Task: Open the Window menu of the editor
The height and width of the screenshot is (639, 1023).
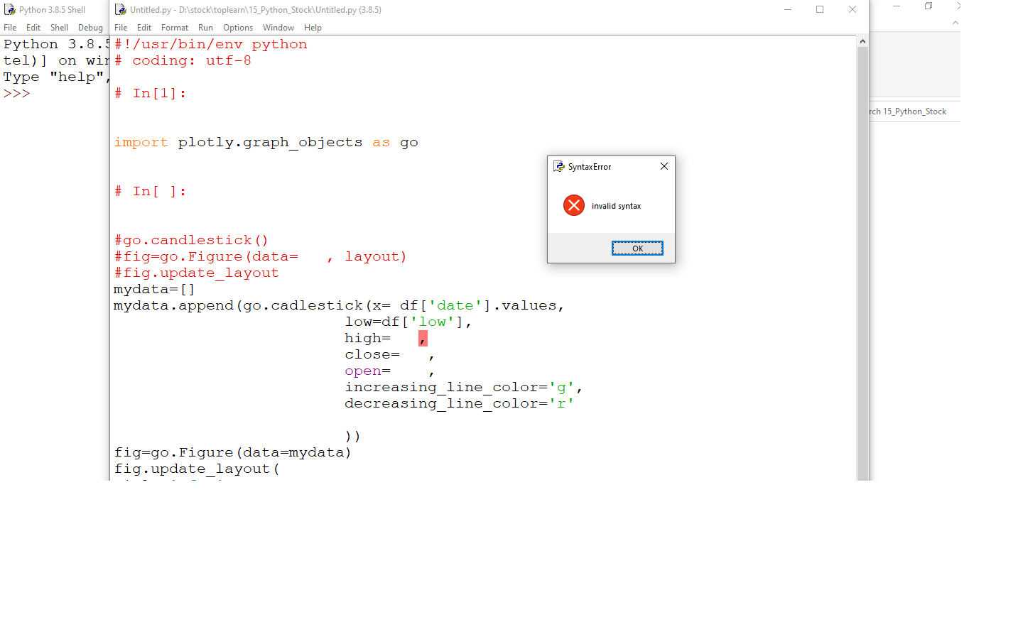Action: pos(278,27)
